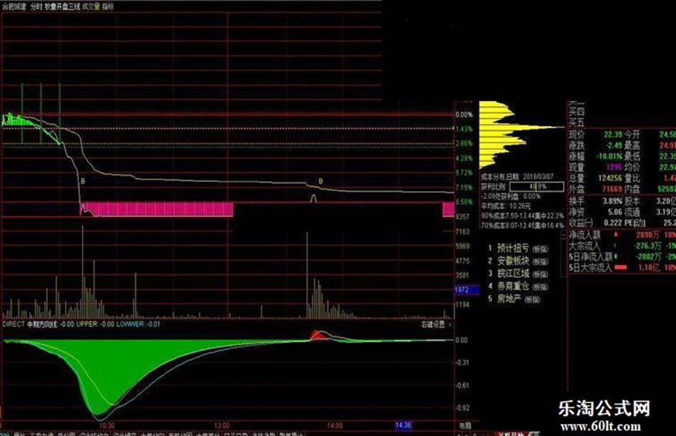Click the 右键设置 label in indicator panel
The height and width of the screenshot is (436, 676).
(x=432, y=324)
